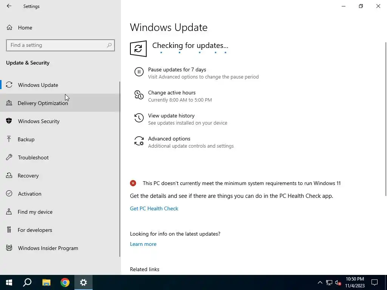Select Windows Update in sidebar

[x=60, y=85]
